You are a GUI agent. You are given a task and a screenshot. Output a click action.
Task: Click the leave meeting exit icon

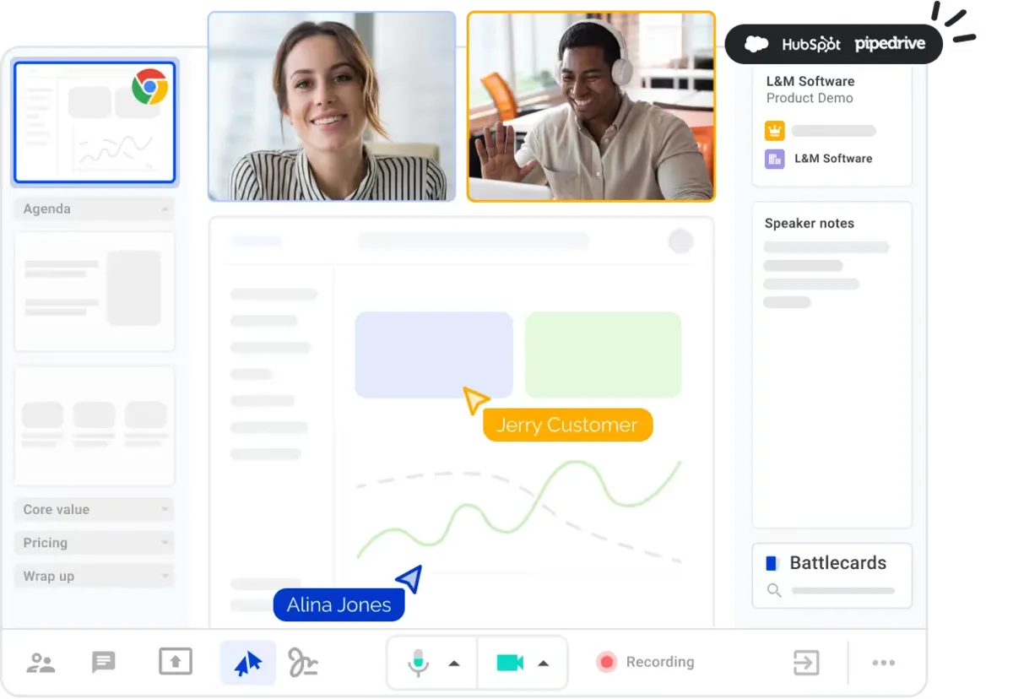tap(806, 663)
